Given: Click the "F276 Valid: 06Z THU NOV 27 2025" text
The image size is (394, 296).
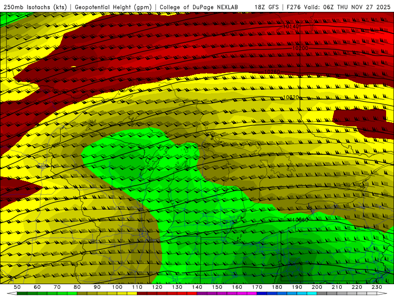Looking at the screenshot, I should tap(338, 7).
